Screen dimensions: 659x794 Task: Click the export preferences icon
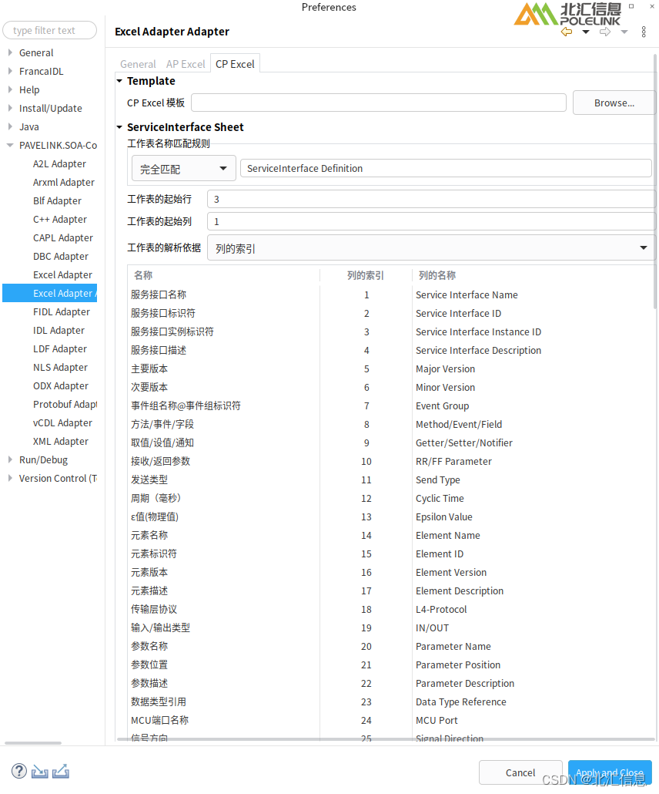point(61,771)
